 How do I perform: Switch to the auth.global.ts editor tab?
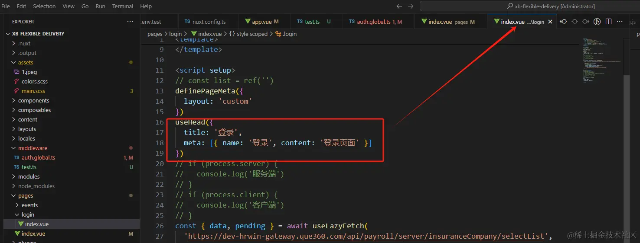(x=378, y=22)
